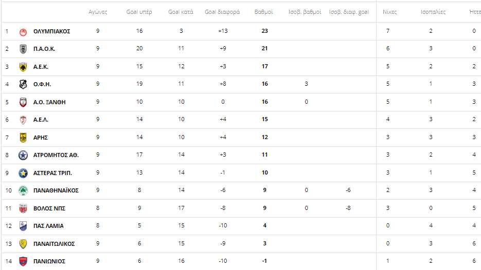The width and height of the screenshot is (481, 270).
Task: Sort by the Goal διαφορά column header
Action: (222, 12)
